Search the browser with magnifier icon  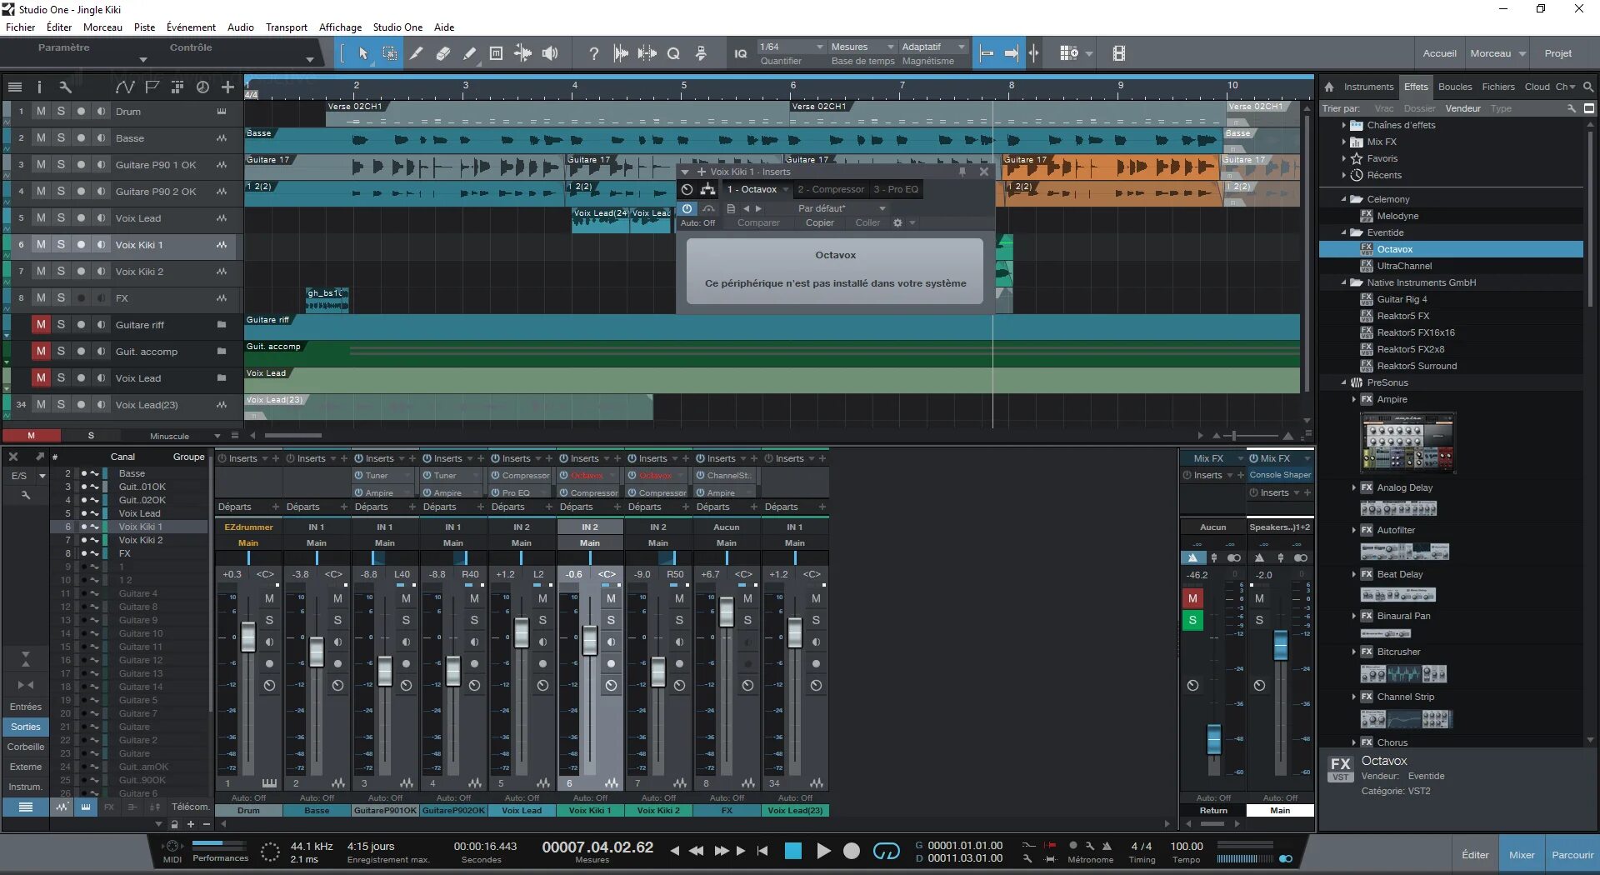pos(1588,87)
